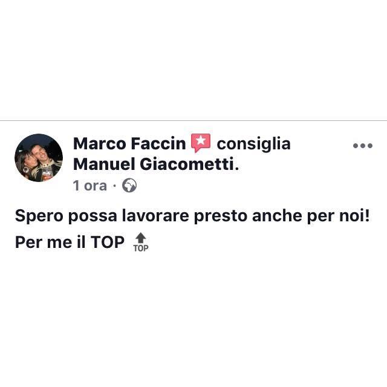Open the three-dot post options menu
This screenshot has height=387, width=387.
point(363,146)
